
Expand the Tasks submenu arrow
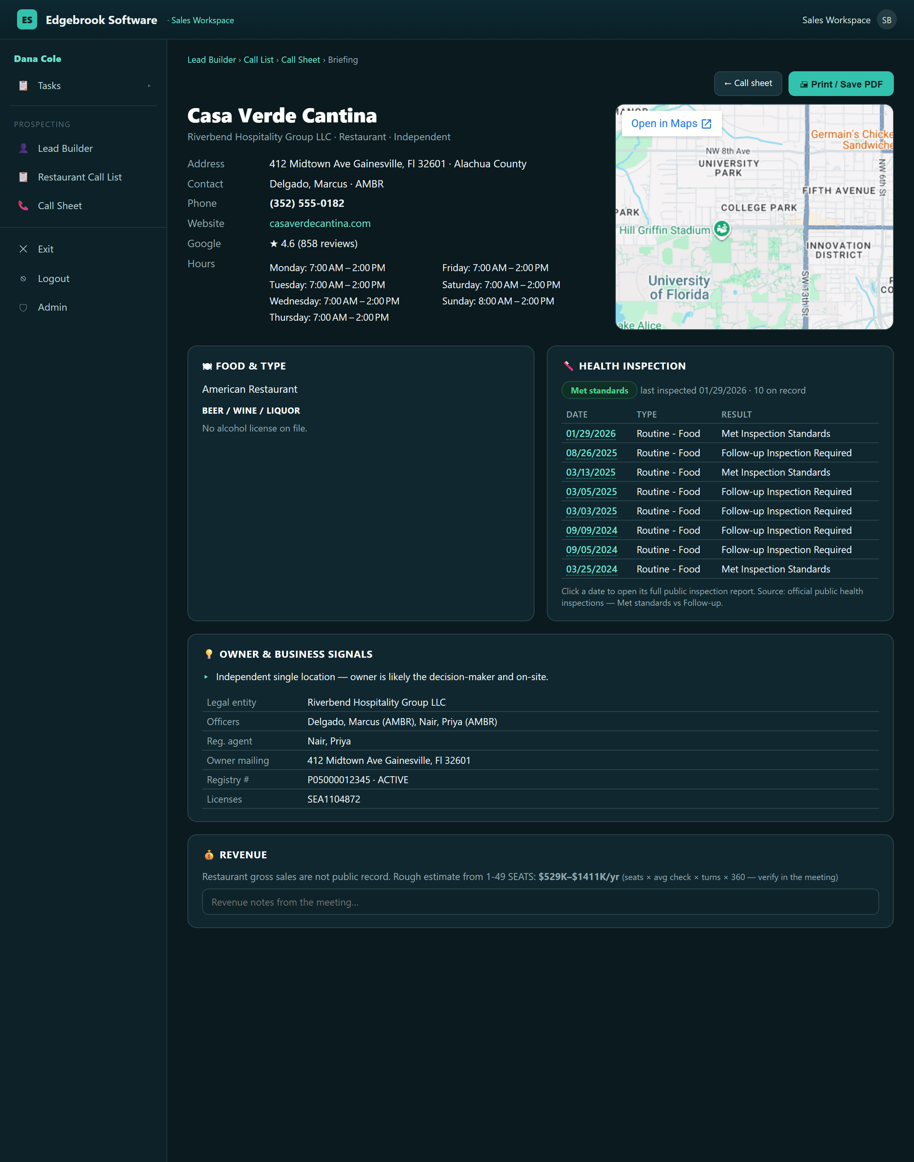click(x=149, y=86)
